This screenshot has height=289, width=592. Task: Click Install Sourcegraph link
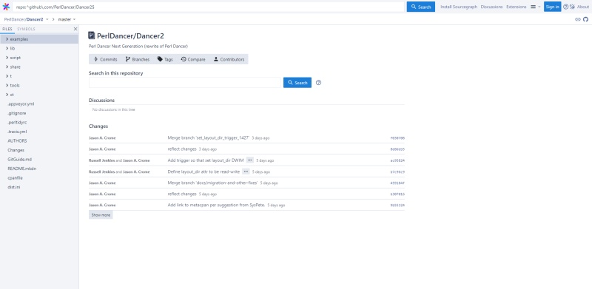tap(459, 7)
